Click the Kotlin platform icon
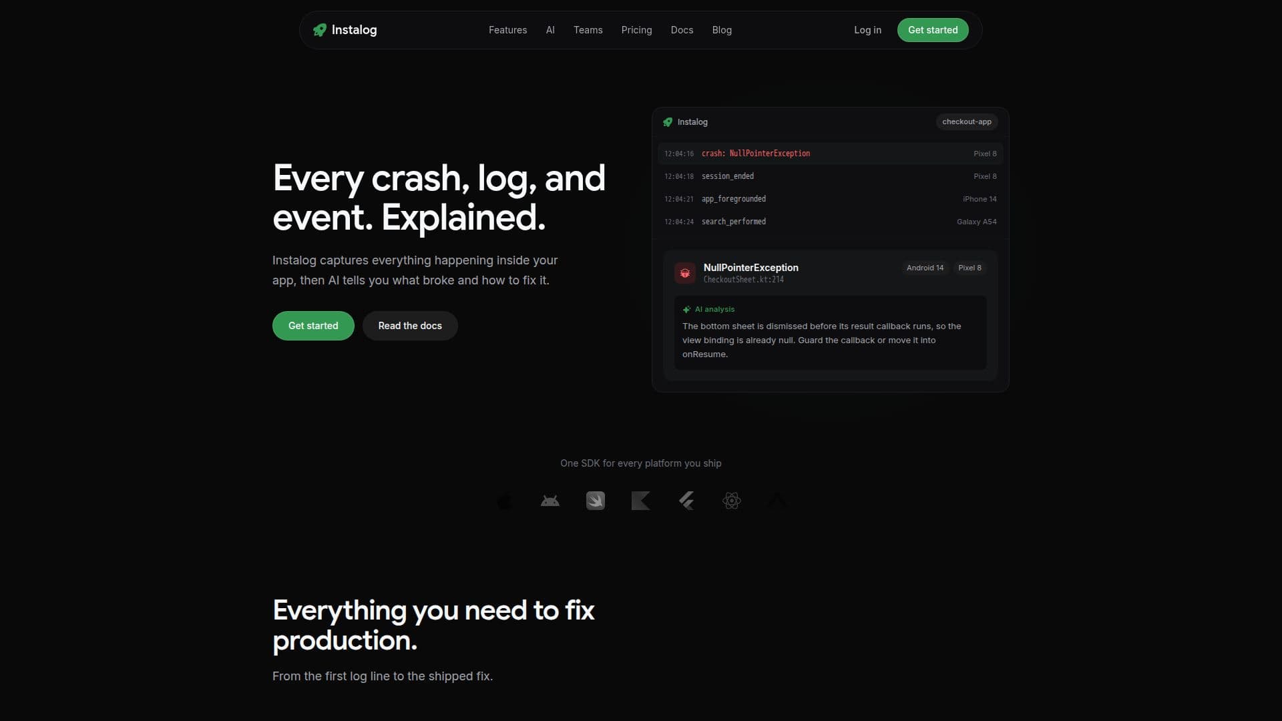 click(641, 501)
